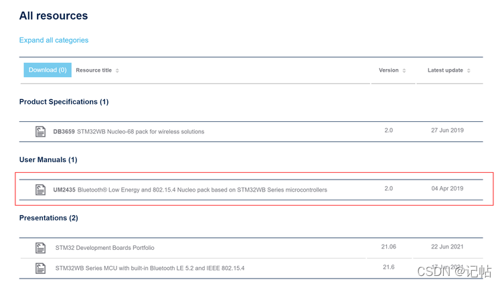Collapse the User Manuals (1) section

pyautogui.click(x=48, y=159)
